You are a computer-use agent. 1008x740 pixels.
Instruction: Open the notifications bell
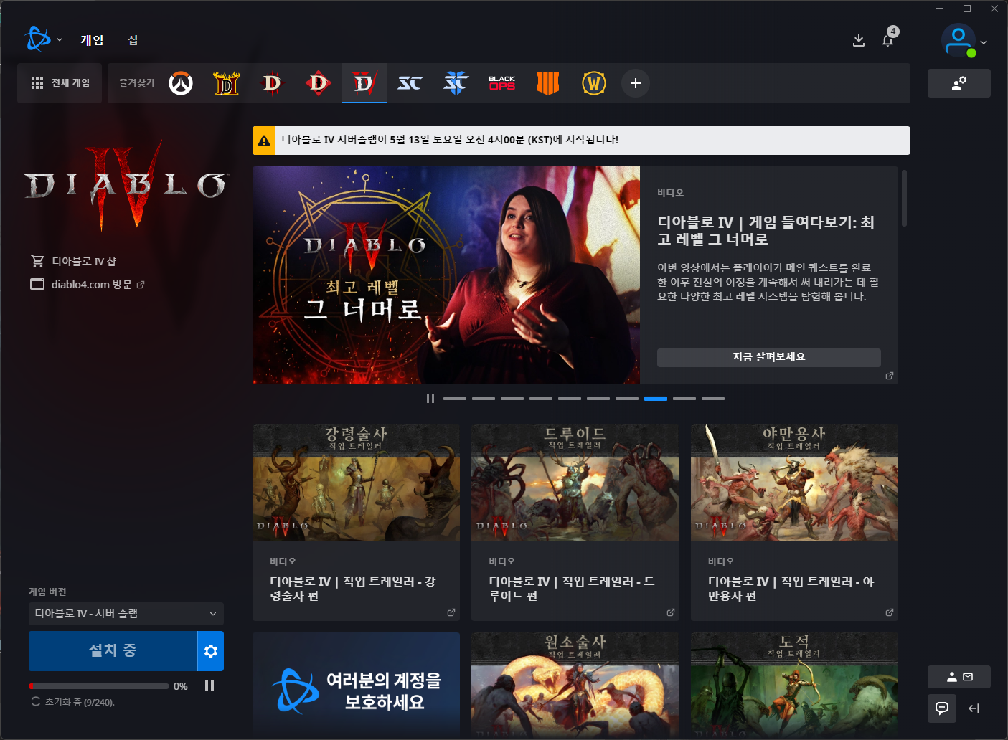(887, 40)
